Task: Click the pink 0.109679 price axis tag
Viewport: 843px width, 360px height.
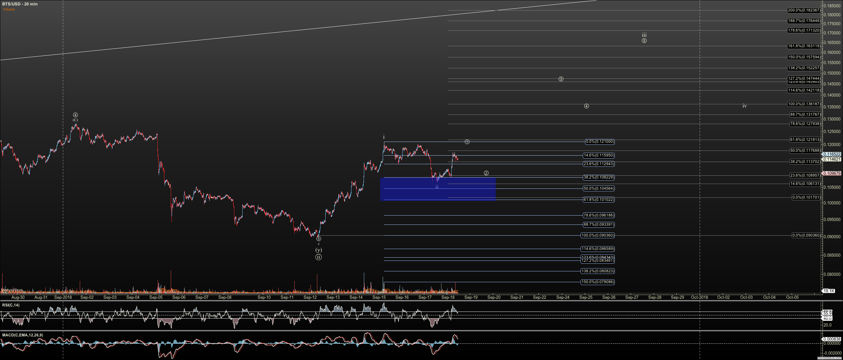Action: [832, 173]
